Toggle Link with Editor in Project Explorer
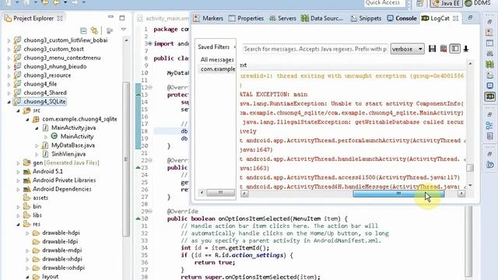This screenshot has width=498, height=280. (94, 30)
